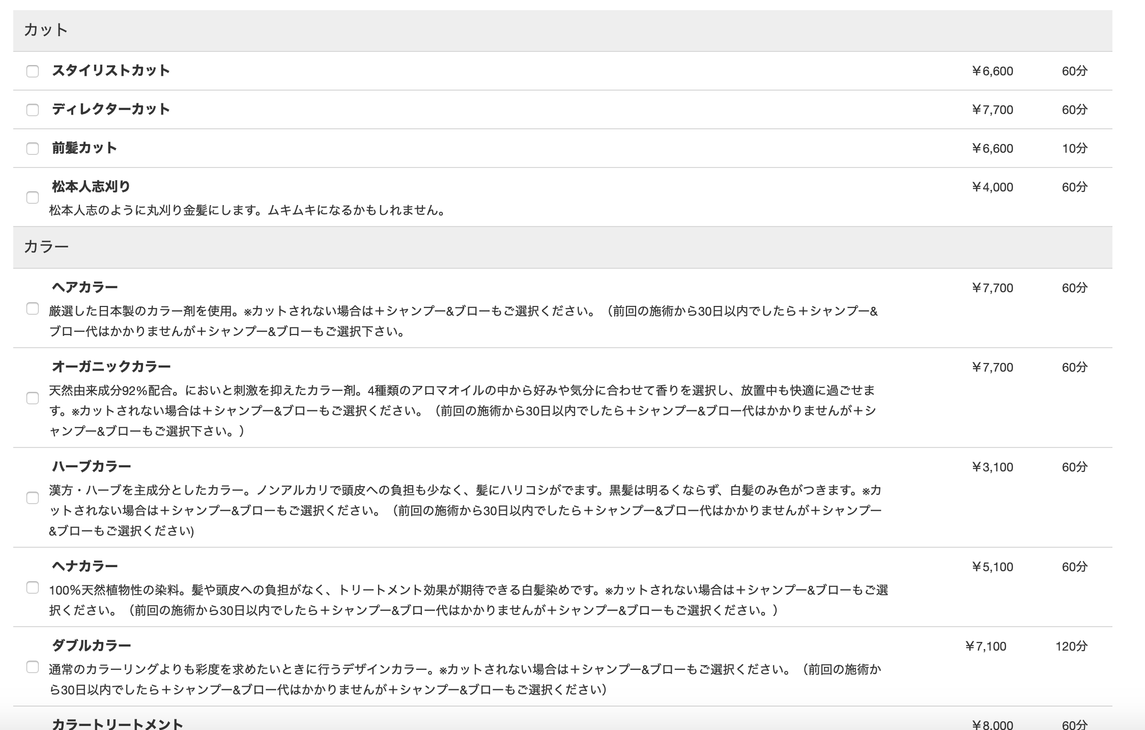Check the ダブルカラー checkbox
Viewport: 1145px width, 730px height.
(x=33, y=666)
